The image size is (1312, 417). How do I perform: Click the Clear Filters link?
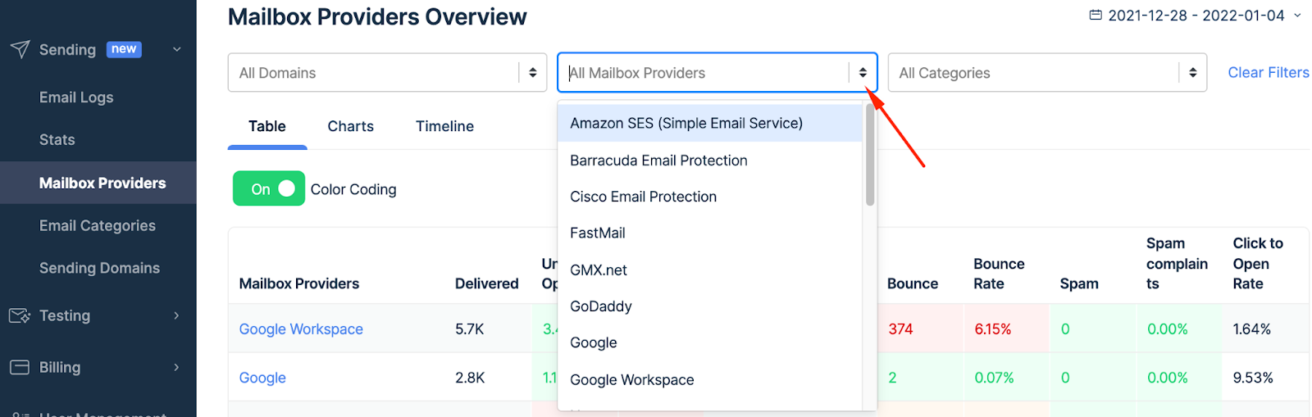click(x=1268, y=73)
